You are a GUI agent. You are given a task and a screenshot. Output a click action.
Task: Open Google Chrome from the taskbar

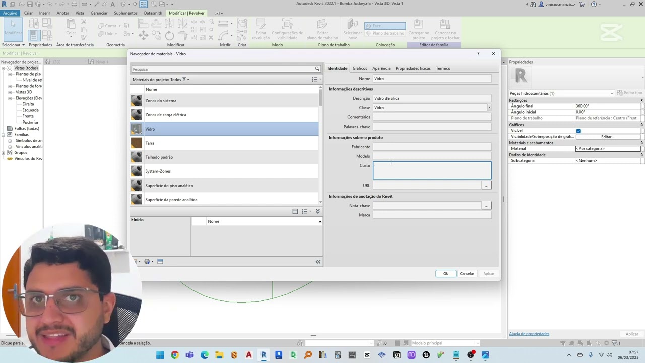point(174,355)
